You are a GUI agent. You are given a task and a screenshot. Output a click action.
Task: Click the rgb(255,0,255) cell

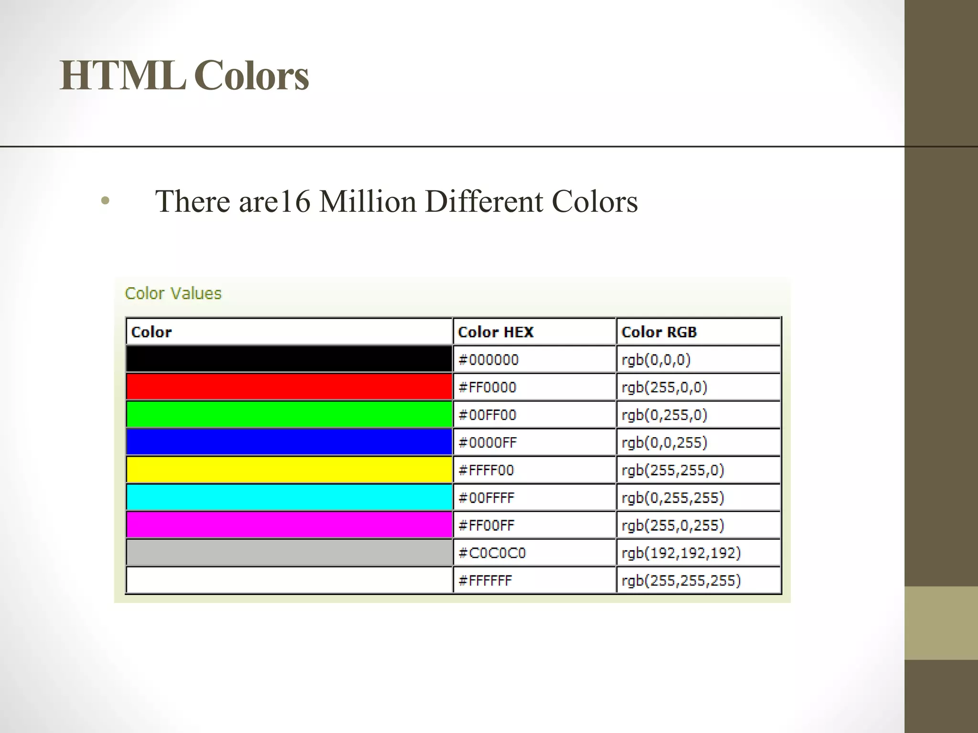(x=699, y=525)
